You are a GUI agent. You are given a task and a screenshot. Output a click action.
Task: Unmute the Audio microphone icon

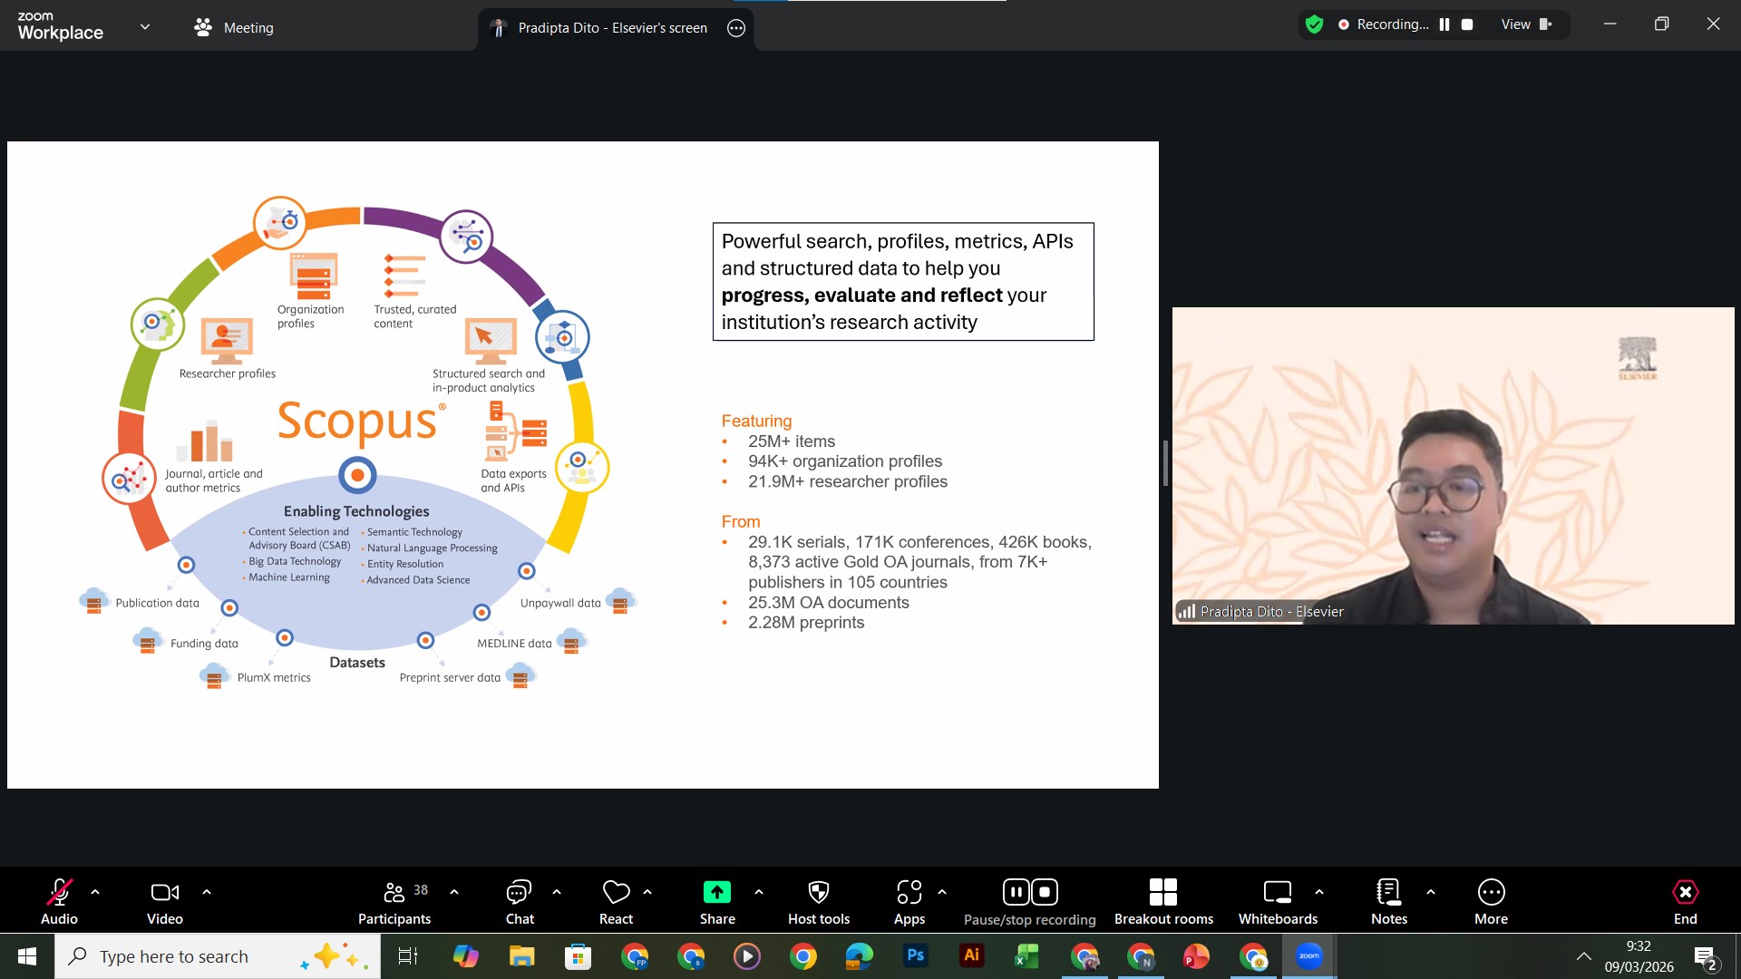[59, 893]
